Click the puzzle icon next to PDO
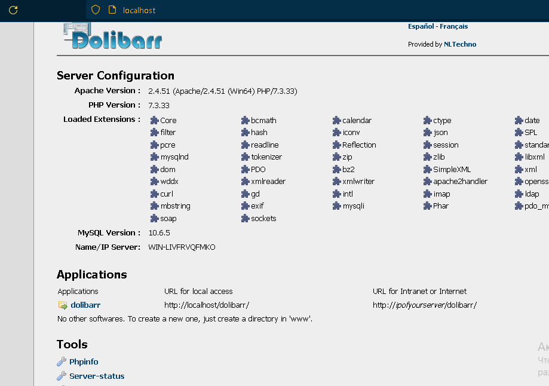Screen dimensions: 549x386 coord(245,170)
